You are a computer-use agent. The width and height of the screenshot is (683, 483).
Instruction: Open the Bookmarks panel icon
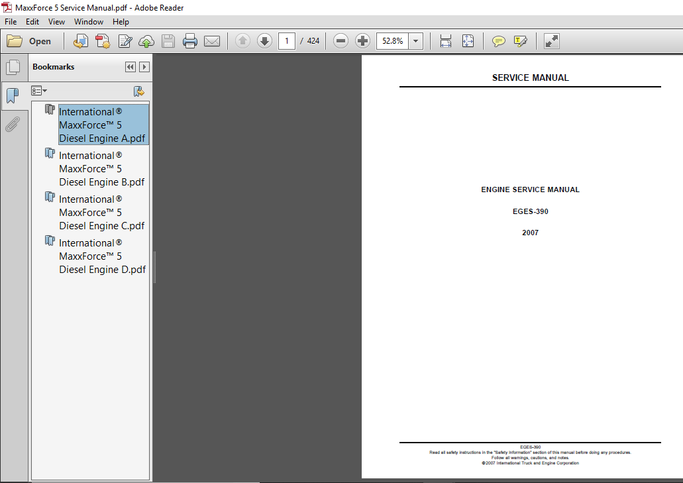point(13,95)
